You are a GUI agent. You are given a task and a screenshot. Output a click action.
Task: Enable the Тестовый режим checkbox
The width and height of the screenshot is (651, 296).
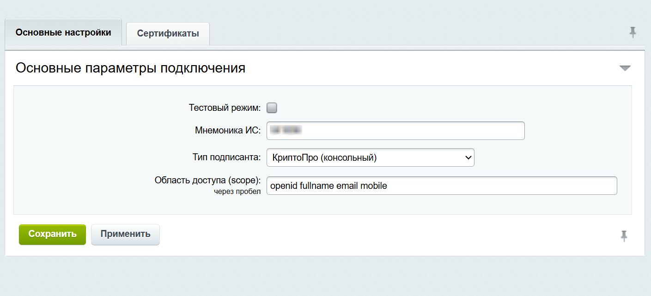click(272, 108)
